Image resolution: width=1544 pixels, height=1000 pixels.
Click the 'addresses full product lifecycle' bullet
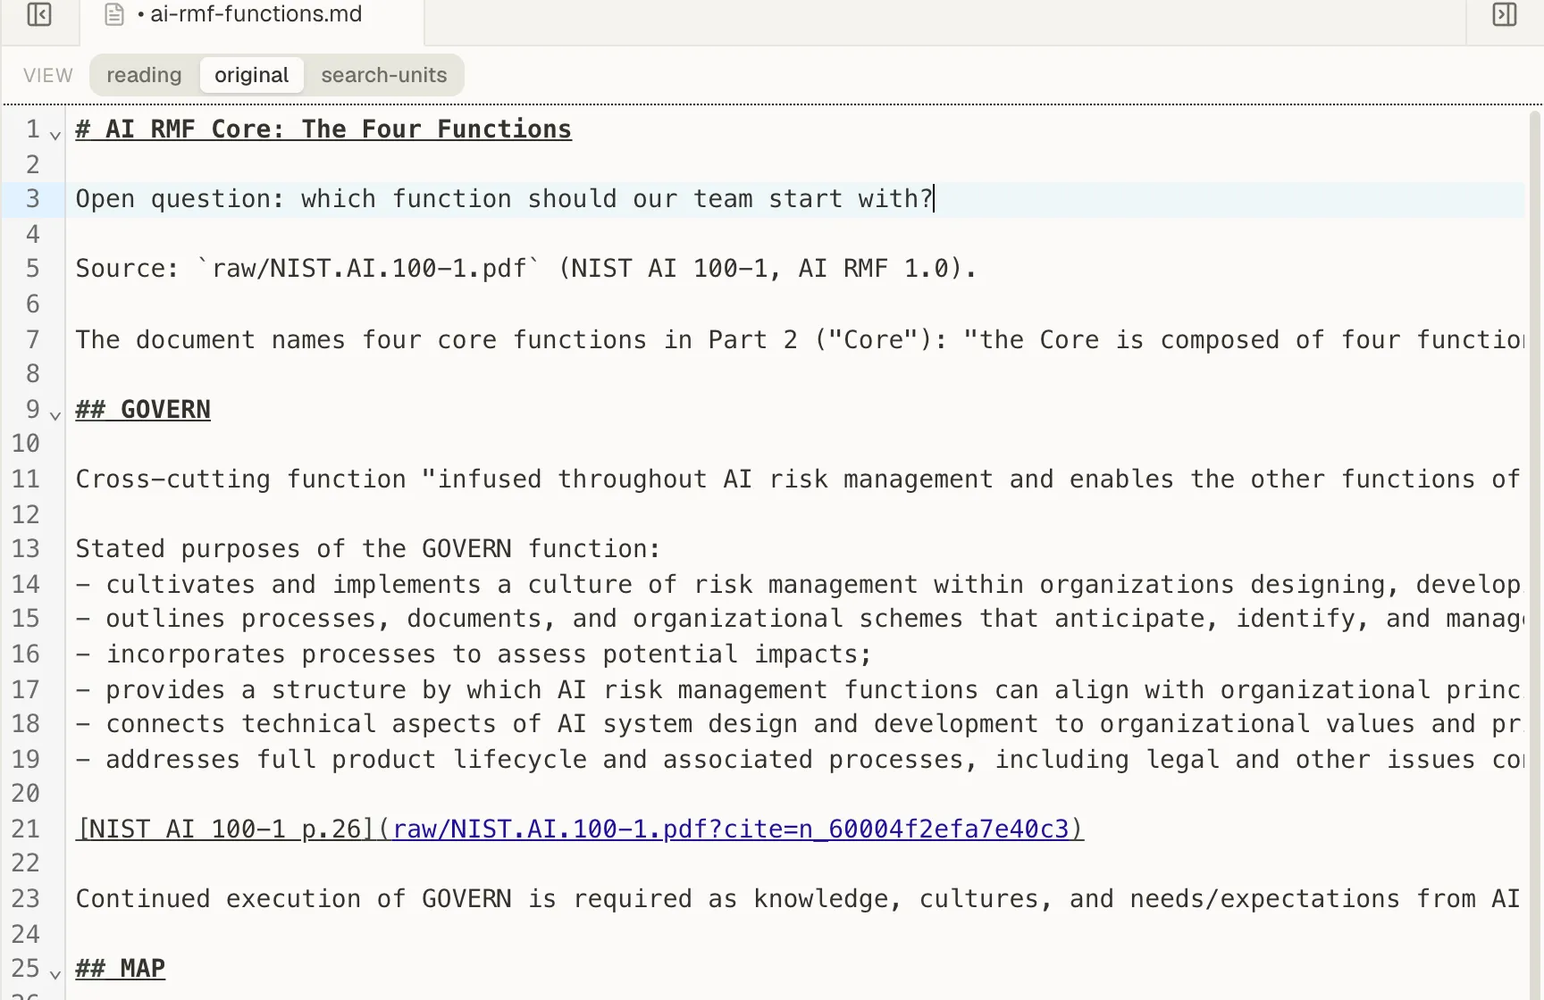798,760
